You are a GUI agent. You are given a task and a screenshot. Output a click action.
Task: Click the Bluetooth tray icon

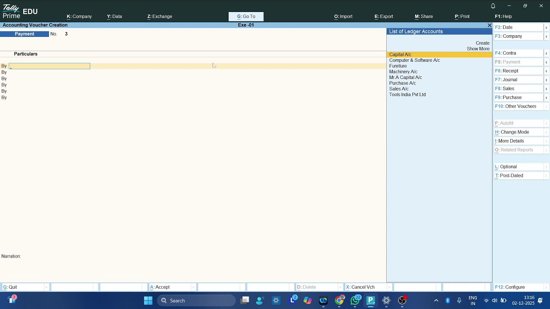pos(447,300)
